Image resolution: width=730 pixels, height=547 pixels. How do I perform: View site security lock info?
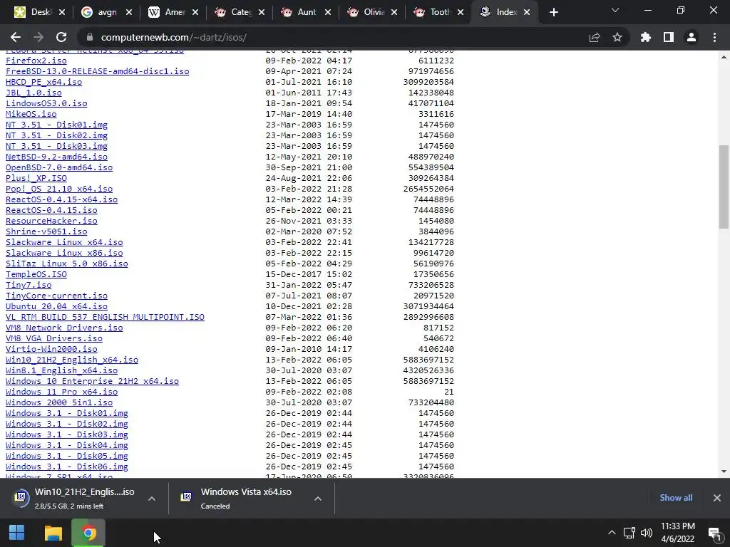click(x=90, y=37)
